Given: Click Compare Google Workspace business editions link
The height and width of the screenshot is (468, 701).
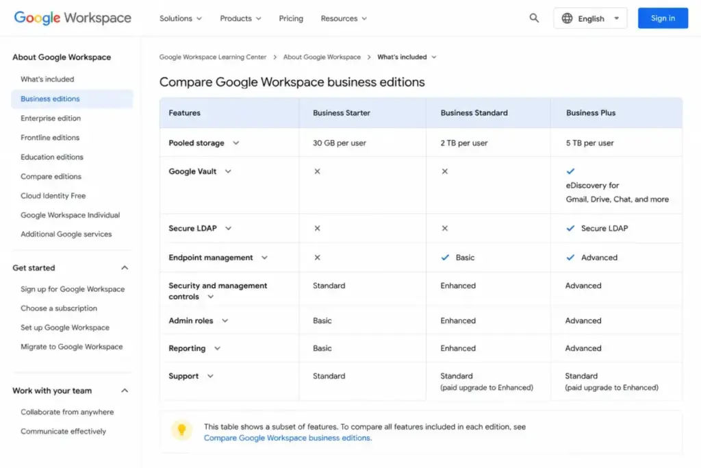Looking at the screenshot, I should (288, 438).
